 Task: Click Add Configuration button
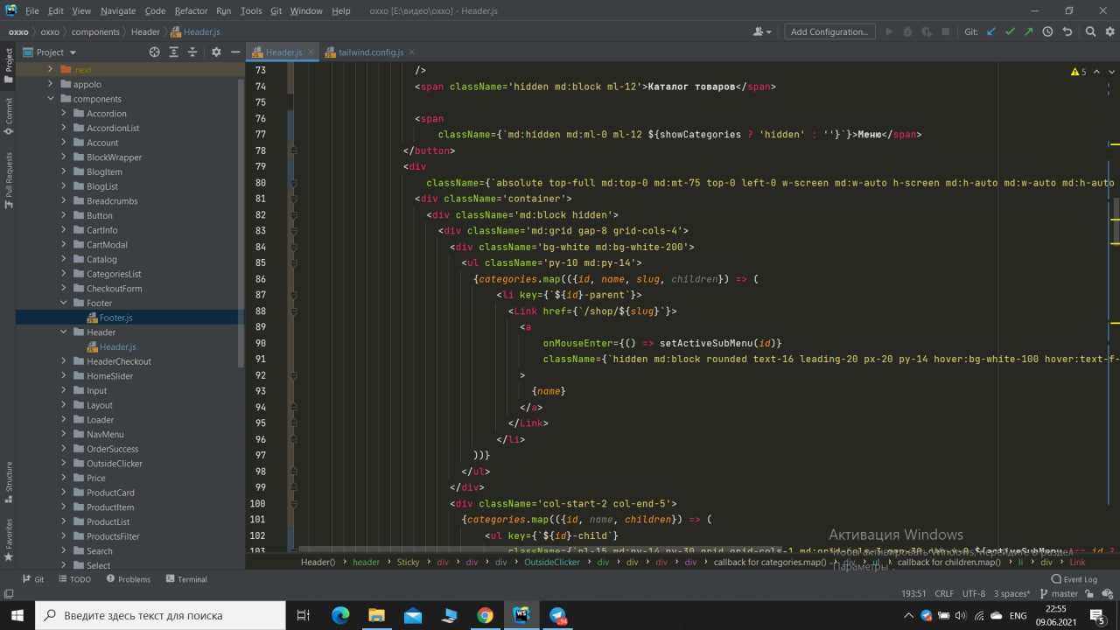pyautogui.click(x=829, y=31)
